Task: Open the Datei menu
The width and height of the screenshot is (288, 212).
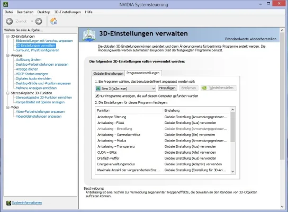Action: pos(8,12)
